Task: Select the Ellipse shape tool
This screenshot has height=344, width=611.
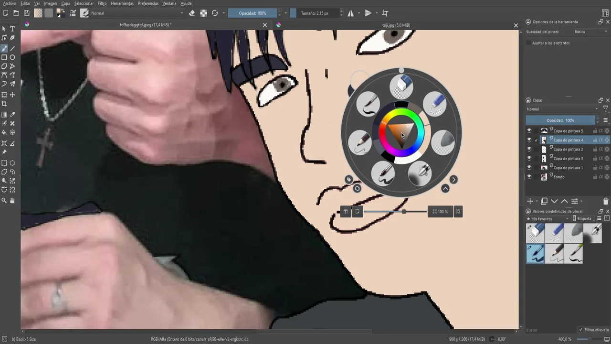Action: (12, 57)
